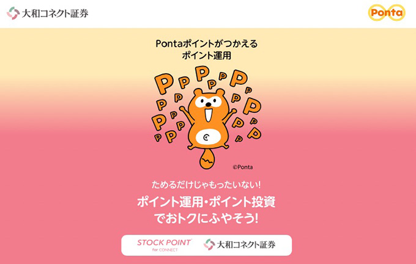Viewport: 416px width, 264px height.
Task: Click the large P at top right cluster
Action: click(239, 78)
